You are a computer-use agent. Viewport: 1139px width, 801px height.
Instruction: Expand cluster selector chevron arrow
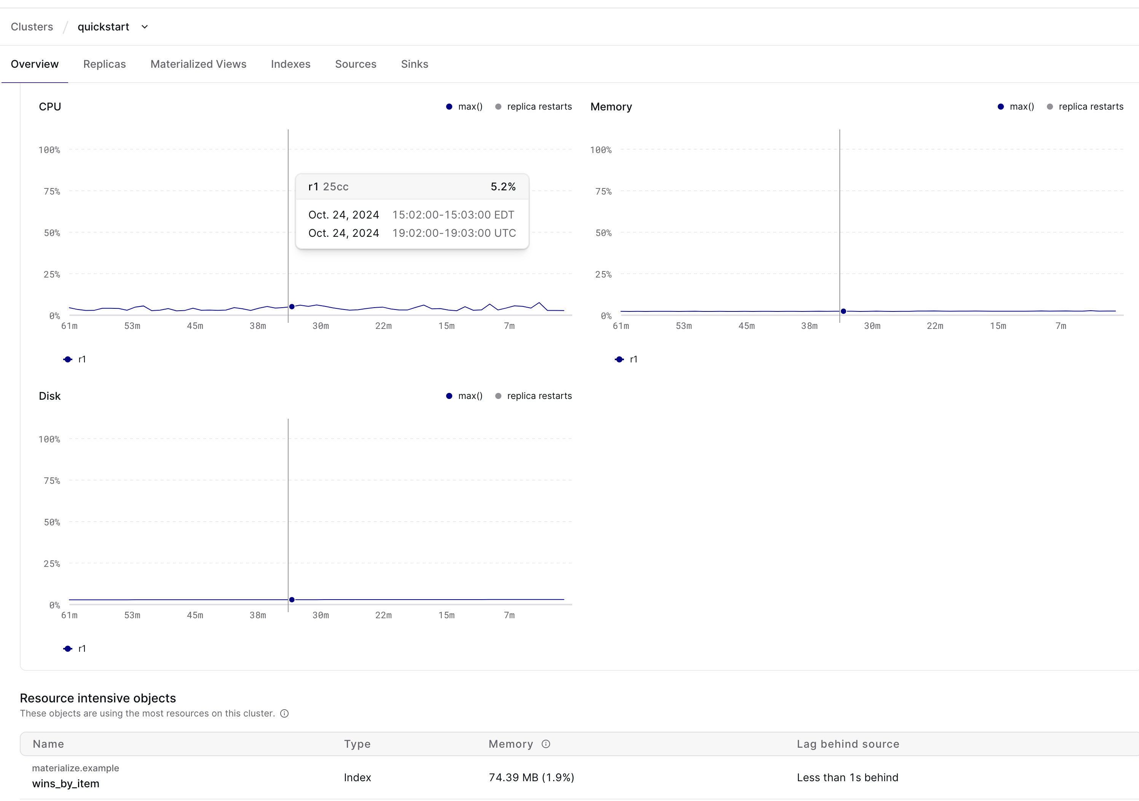(x=144, y=27)
